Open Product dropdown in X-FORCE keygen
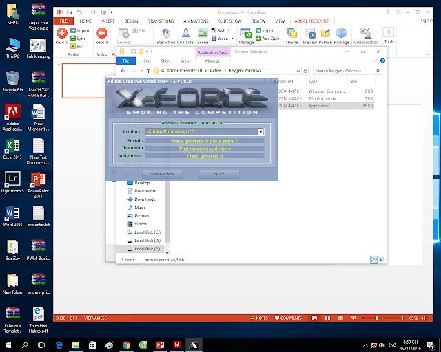This screenshot has width=441, height=352. pyautogui.click(x=260, y=131)
